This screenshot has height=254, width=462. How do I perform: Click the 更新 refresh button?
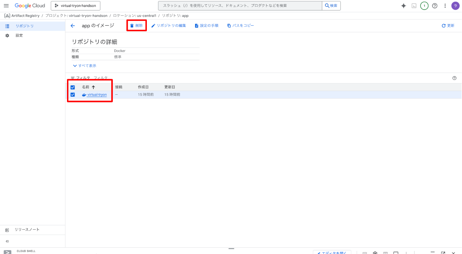tap(448, 25)
